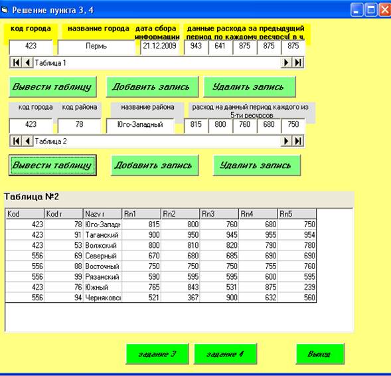Focus the city name field Пермь
Viewport: 391px width, 376px height.
pyautogui.click(x=96, y=47)
